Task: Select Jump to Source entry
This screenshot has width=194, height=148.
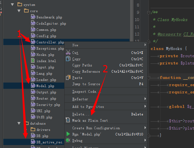Action: pyautogui.click(x=106, y=84)
